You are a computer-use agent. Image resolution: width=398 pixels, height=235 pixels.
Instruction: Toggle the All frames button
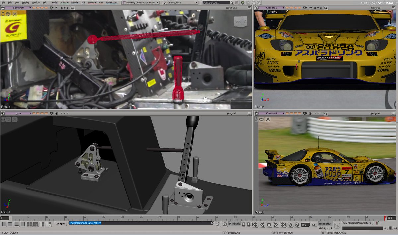coord(313,225)
